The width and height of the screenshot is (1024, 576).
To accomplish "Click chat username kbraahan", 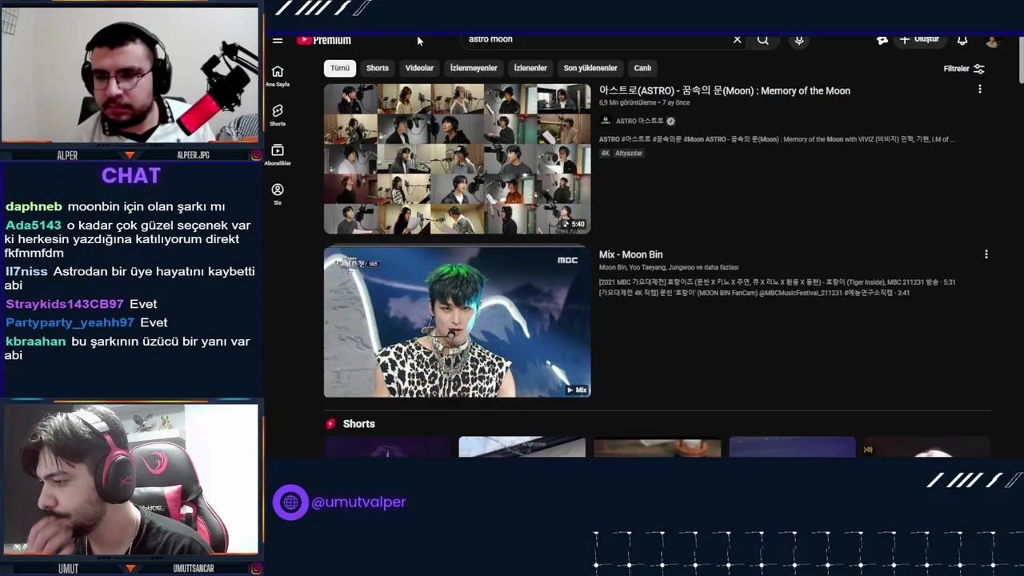I will (x=35, y=342).
